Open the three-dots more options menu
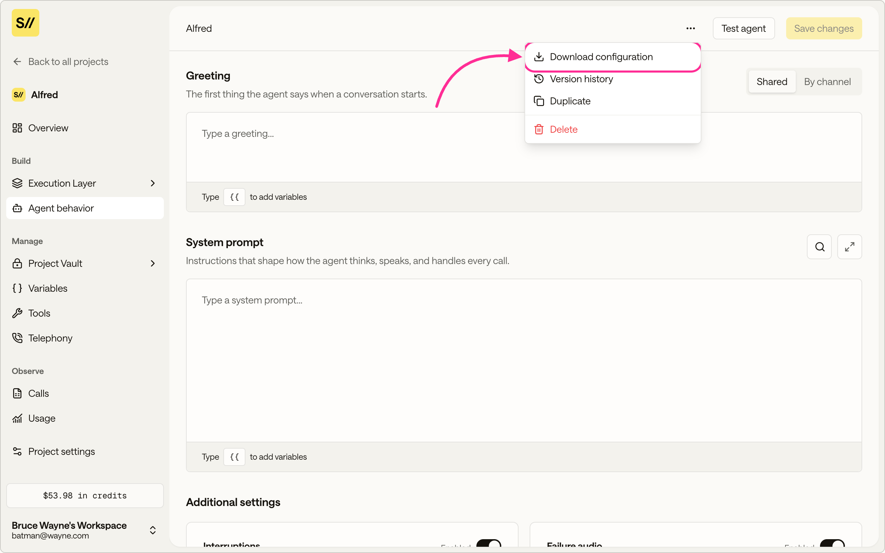 690,29
